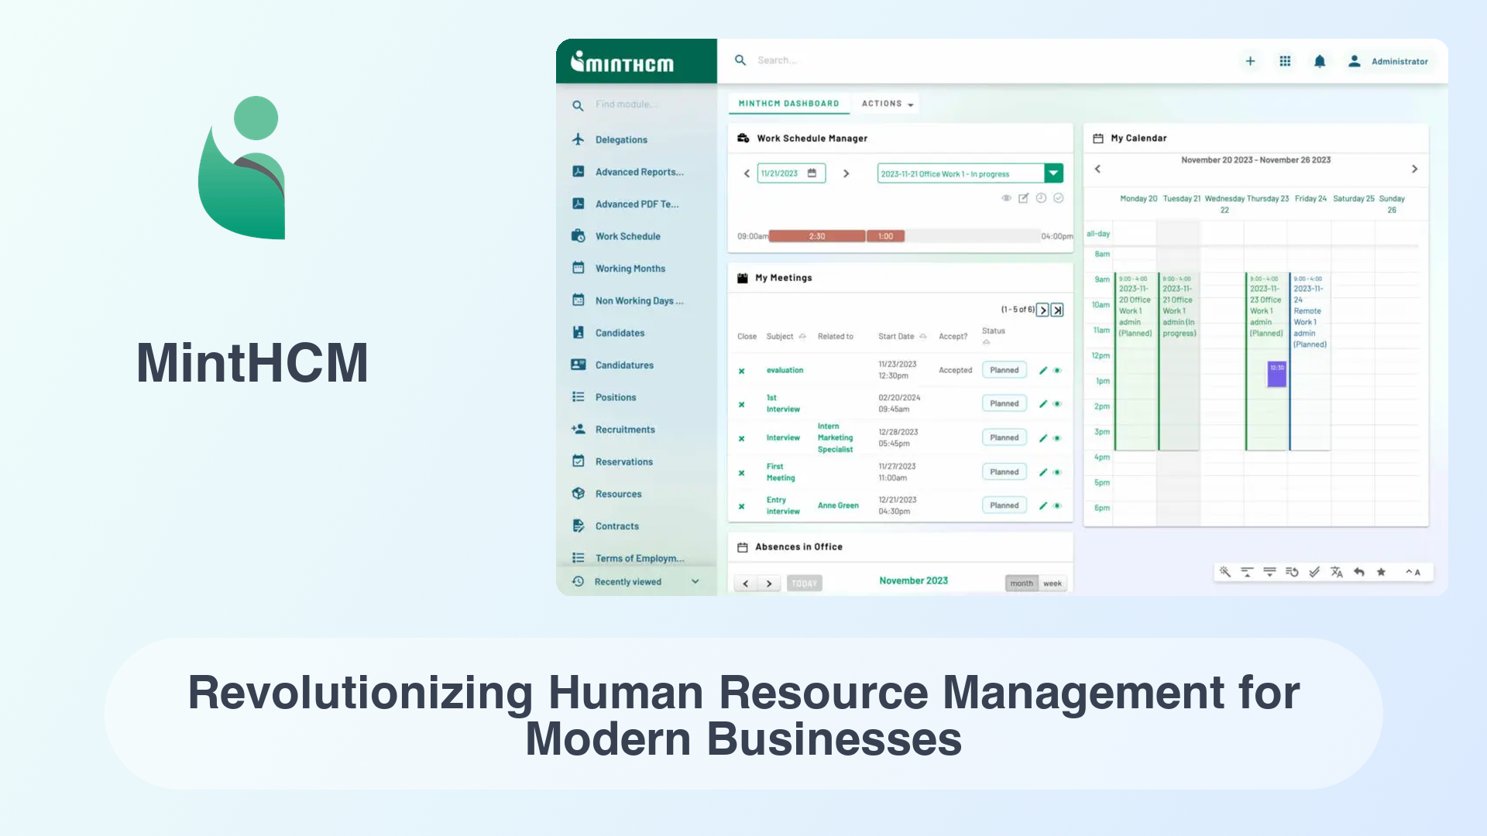
Task: Go to next day in Work Schedule Manager
Action: click(x=846, y=173)
